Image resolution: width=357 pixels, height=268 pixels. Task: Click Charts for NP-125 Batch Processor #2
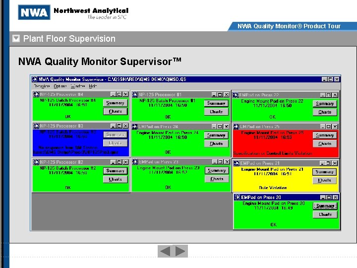pyautogui.click(x=116, y=179)
